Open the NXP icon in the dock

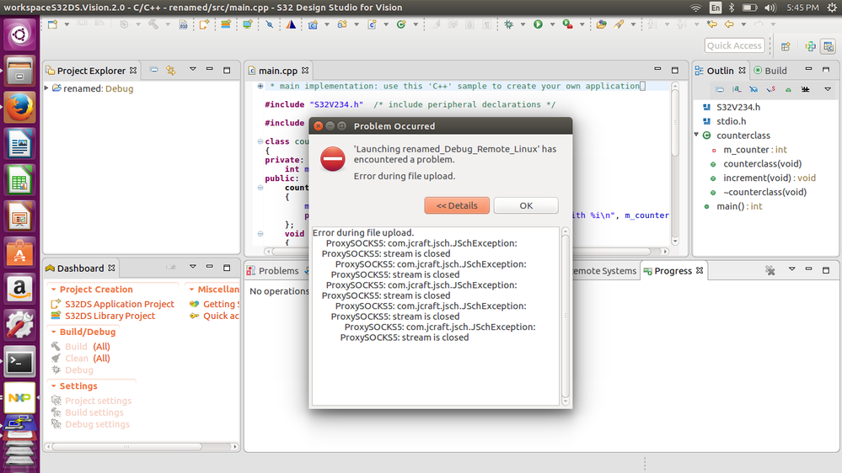coord(20,398)
